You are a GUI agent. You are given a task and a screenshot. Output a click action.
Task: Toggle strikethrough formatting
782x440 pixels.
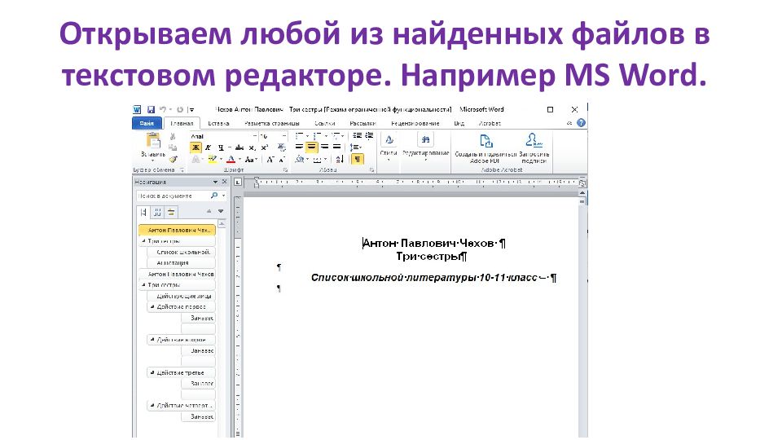(x=239, y=147)
